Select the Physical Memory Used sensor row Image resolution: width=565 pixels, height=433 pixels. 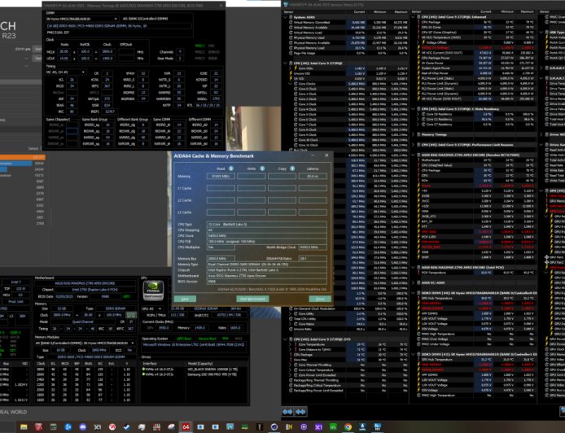(x=350, y=37)
